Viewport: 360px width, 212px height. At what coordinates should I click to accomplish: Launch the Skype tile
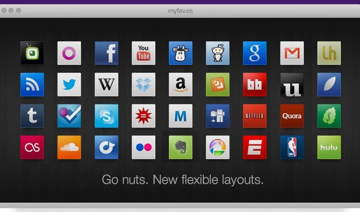point(106,116)
